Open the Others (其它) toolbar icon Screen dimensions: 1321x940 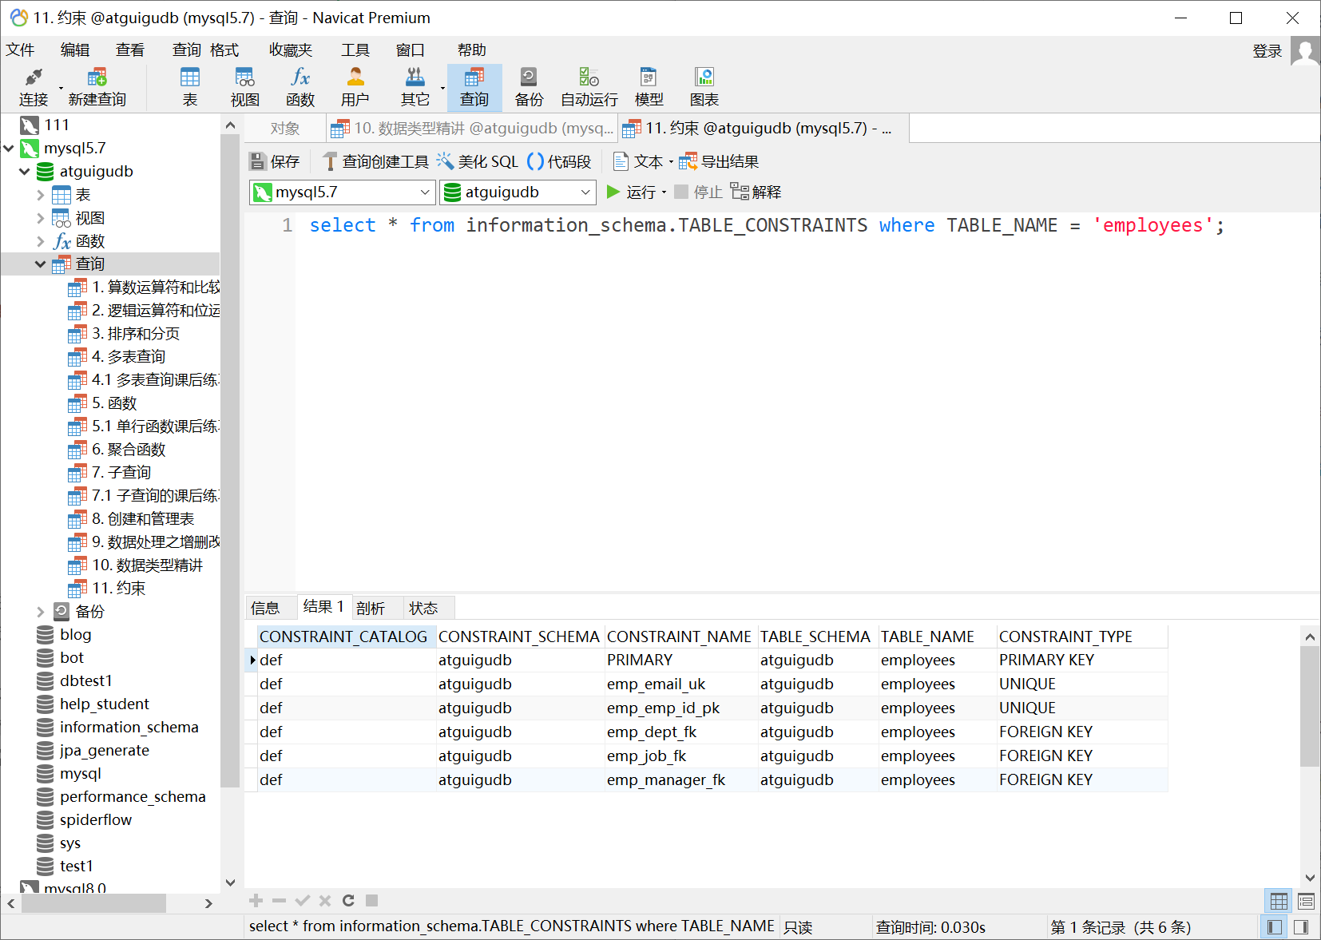click(415, 87)
